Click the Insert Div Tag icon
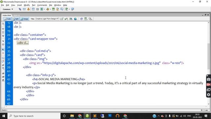Image resolution: width=211 pixels, height=119 pixels. 37,9
